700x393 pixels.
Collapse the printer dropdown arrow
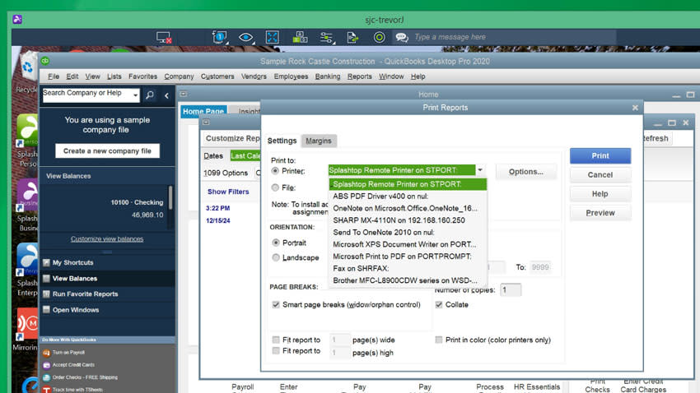click(x=480, y=171)
